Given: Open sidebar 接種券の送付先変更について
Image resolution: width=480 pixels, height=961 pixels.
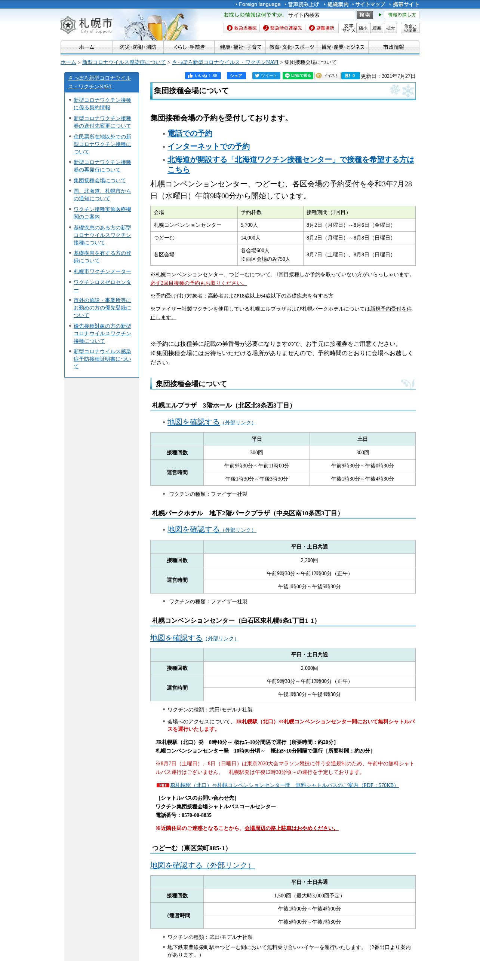Looking at the screenshot, I should pyautogui.click(x=102, y=122).
